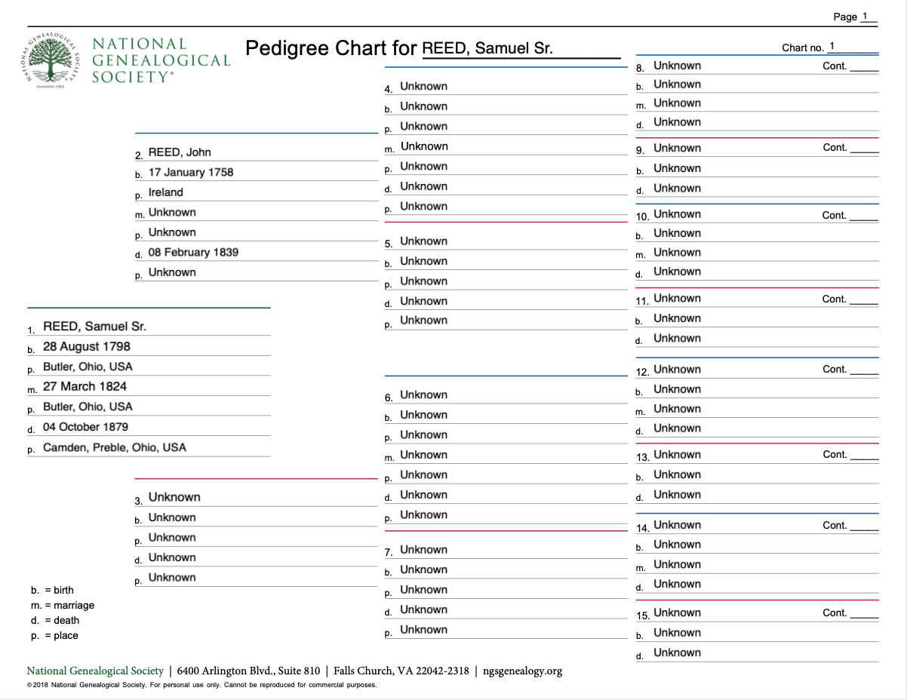Image resolution: width=907 pixels, height=700 pixels.
Task: Select the Pedigree Chart title name field
Action: 520,49
